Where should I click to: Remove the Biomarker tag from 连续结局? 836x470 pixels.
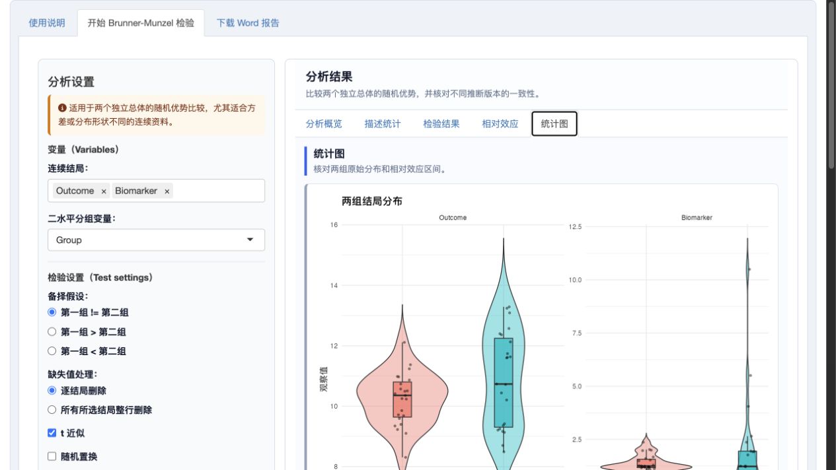click(167, 191)
